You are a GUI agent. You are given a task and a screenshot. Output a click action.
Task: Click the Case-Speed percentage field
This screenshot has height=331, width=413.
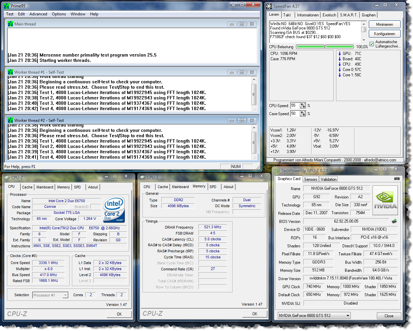295,113
